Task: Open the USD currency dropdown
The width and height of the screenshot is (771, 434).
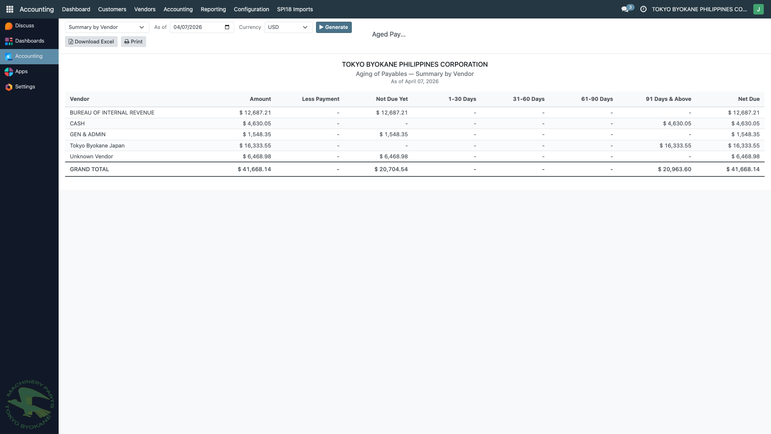Action: point(288,27)
